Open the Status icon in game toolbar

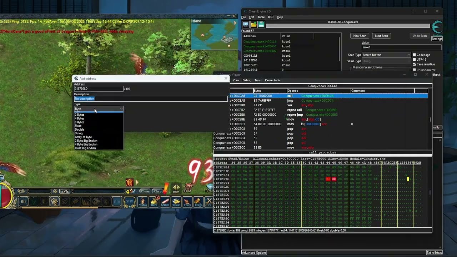pos(143,202)
